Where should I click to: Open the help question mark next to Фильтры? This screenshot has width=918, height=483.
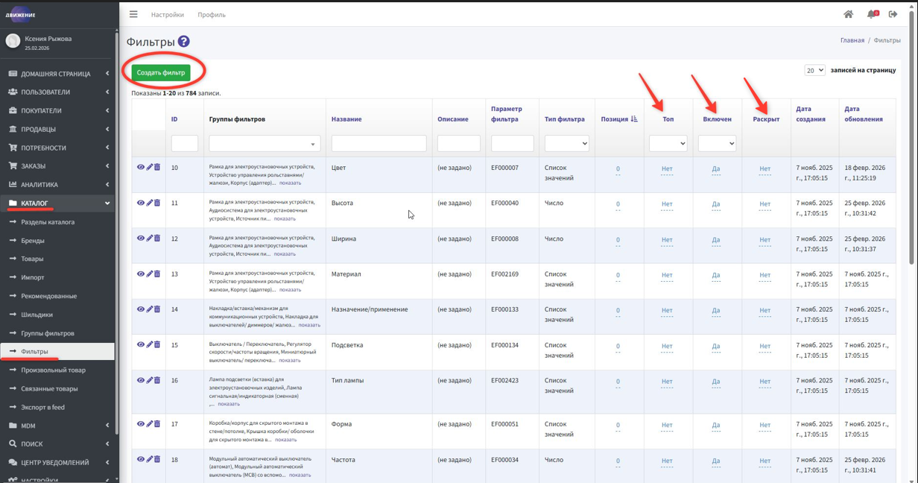[x=183, y=42]
